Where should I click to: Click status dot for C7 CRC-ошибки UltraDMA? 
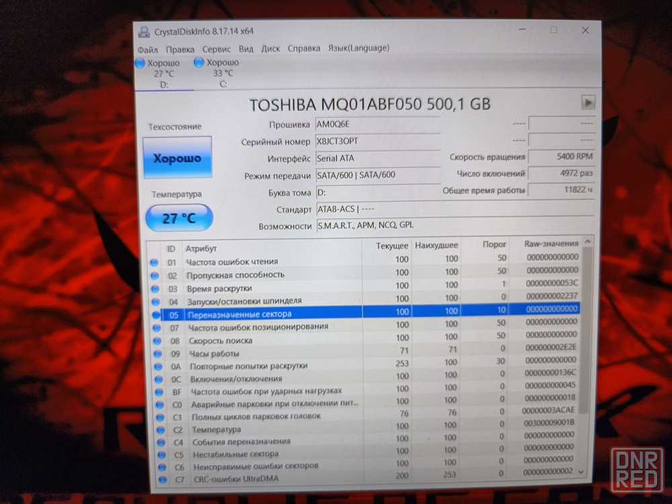161,479
